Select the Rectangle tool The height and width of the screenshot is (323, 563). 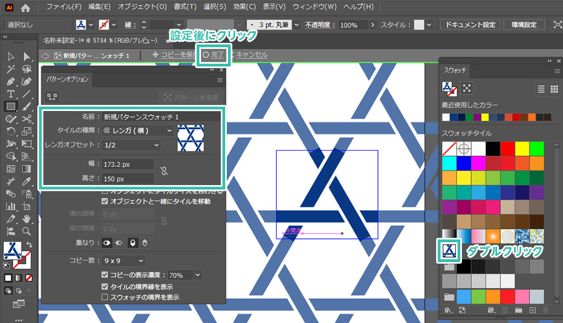(x=10, y=106)
